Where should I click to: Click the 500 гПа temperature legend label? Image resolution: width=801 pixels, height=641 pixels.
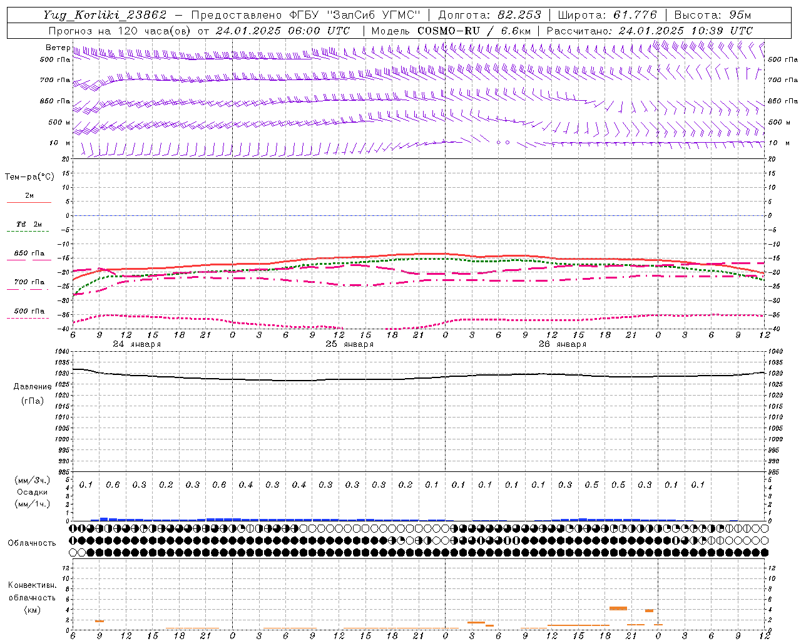point(29,311)
